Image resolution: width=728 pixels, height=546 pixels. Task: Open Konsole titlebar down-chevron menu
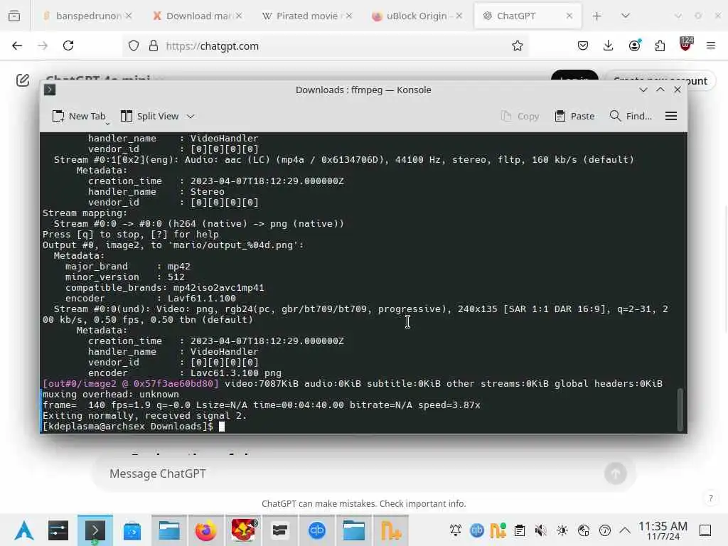click(643, 90)
